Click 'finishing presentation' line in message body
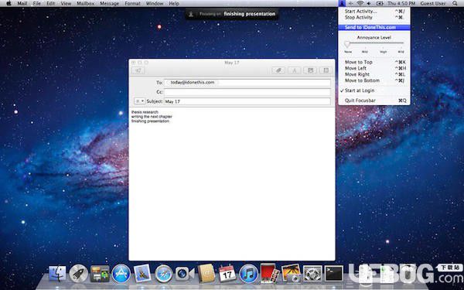 [150, 121]
